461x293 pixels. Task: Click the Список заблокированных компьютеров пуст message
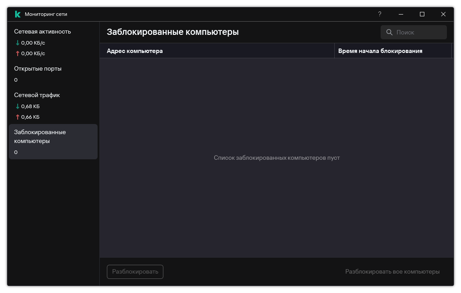click(x=276, y=158)
